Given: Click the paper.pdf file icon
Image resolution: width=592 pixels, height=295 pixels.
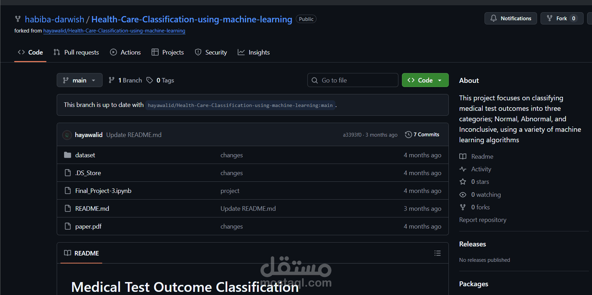Looking at the screenshot, I should click(x=68, y=226).
